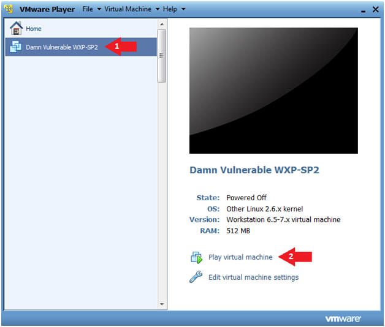Click the Home house icon
The height and width of the screenshot is (327, 385).
[16, 28]
